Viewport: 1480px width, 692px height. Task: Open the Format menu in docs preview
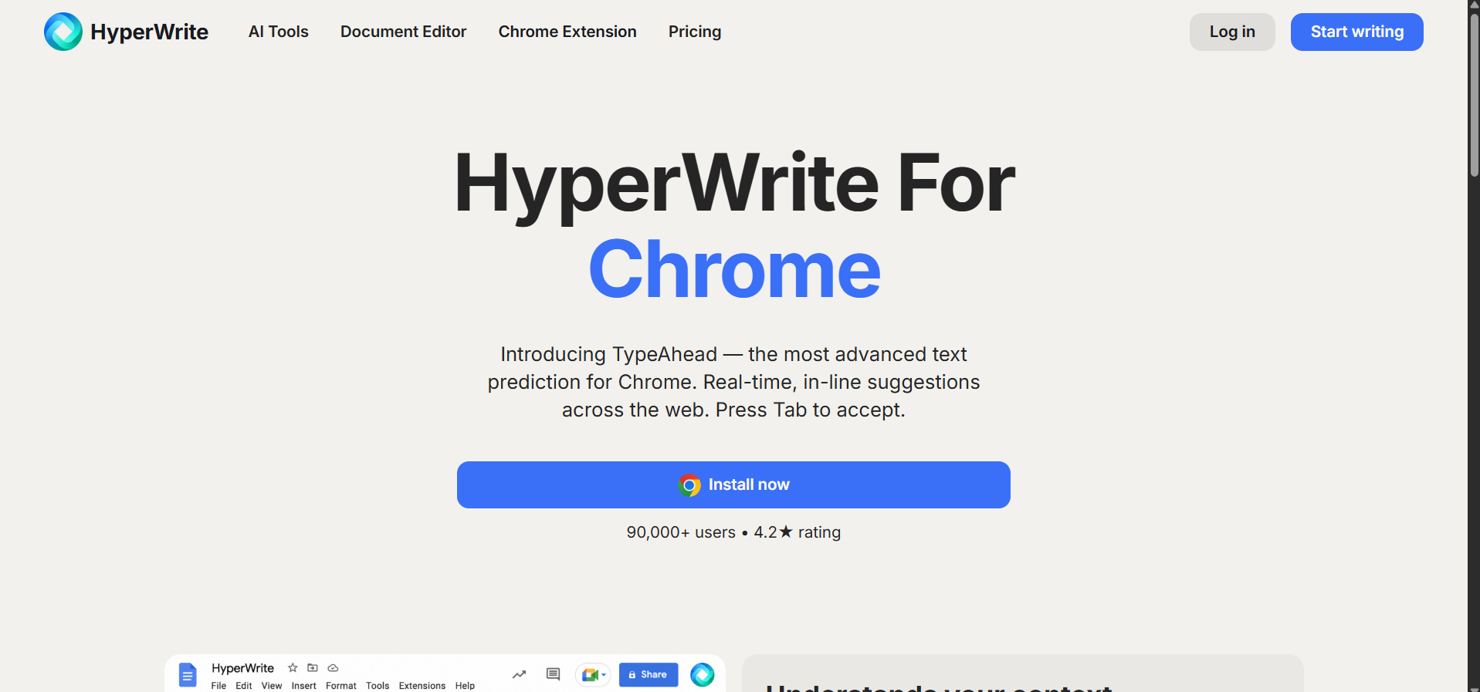click(341, 686)
